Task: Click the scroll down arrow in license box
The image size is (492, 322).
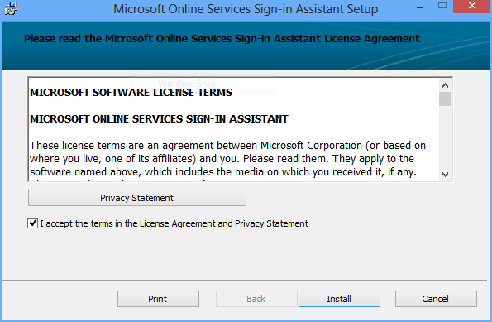Action: point(445,175)
